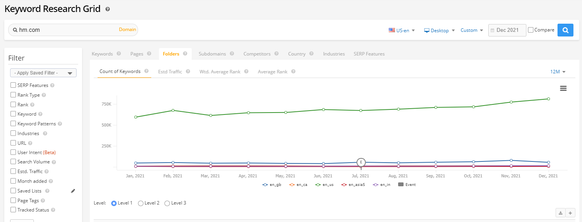This screenshot has height=222, width=582.
Task: Check the Search Volume filter checkbox
Action: tap(13, 162)
